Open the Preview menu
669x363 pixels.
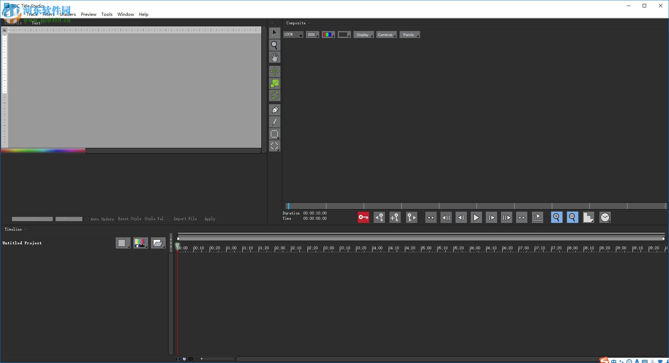pos(89,14)
